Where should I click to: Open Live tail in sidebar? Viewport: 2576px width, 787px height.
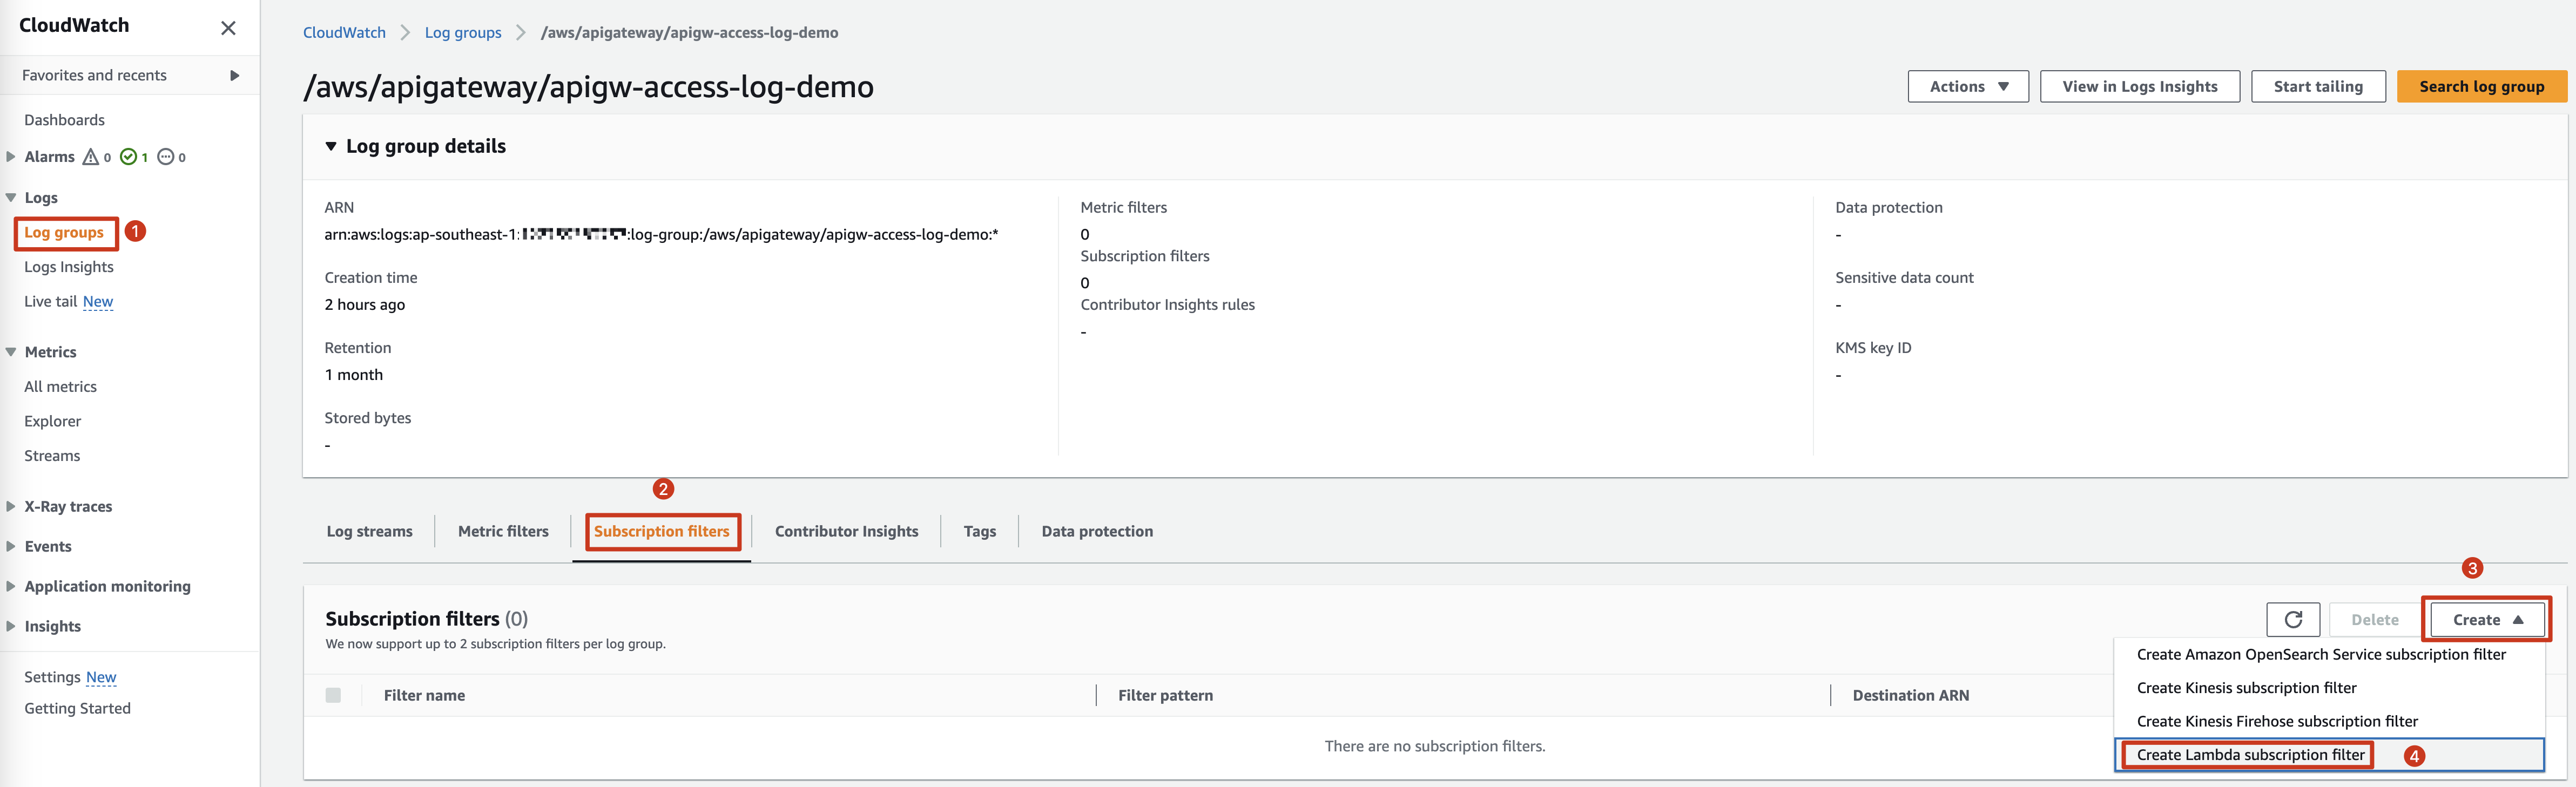click(x=50, y=302)
